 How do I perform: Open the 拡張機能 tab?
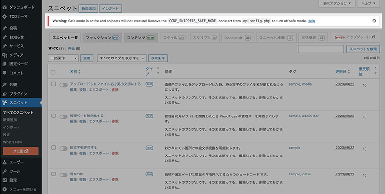click(x=313, y=38)
